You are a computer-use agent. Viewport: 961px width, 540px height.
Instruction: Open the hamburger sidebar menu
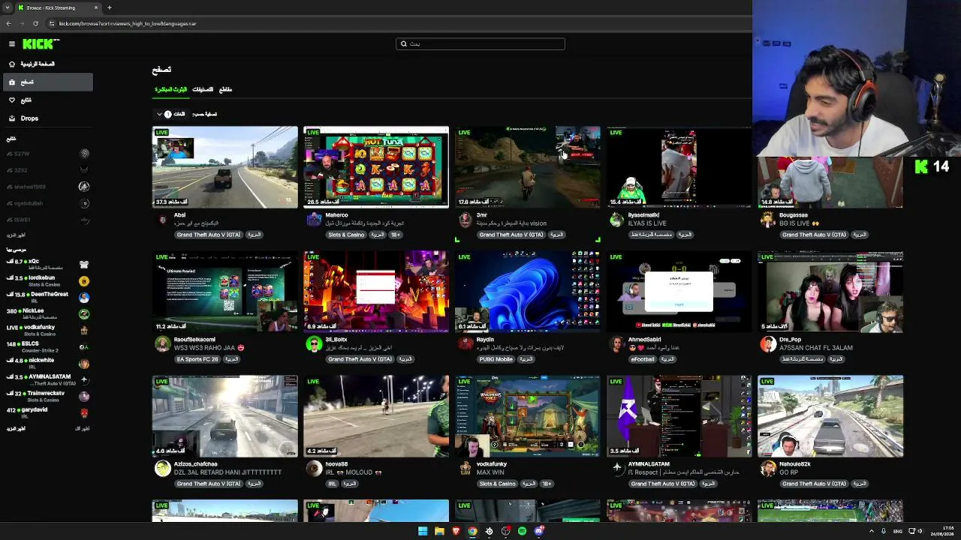click(12, 44)
